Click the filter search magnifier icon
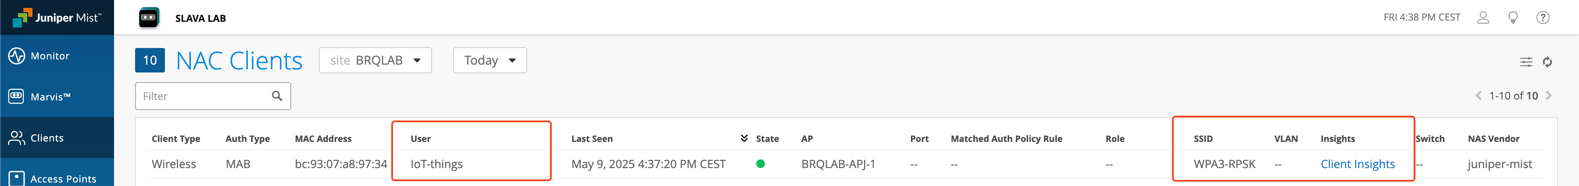The height and width of the screenshot is (186, 1579). click(277, 96)
